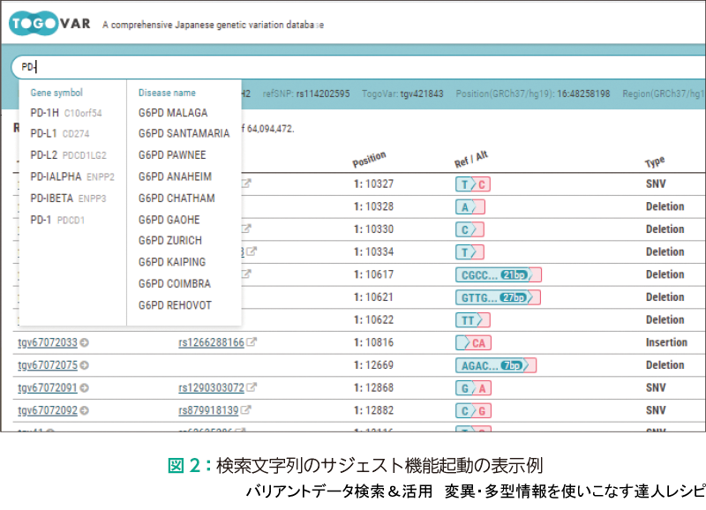The width and height of the screenshot is (706, 510).
Task: Click the arrow icon next to tgv67072033
Action: [86, 342]
